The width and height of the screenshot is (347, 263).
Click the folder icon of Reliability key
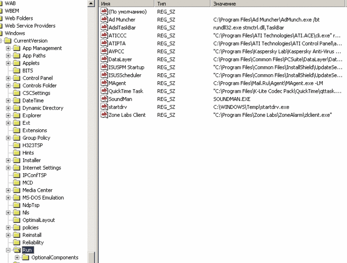coord(16,242)
